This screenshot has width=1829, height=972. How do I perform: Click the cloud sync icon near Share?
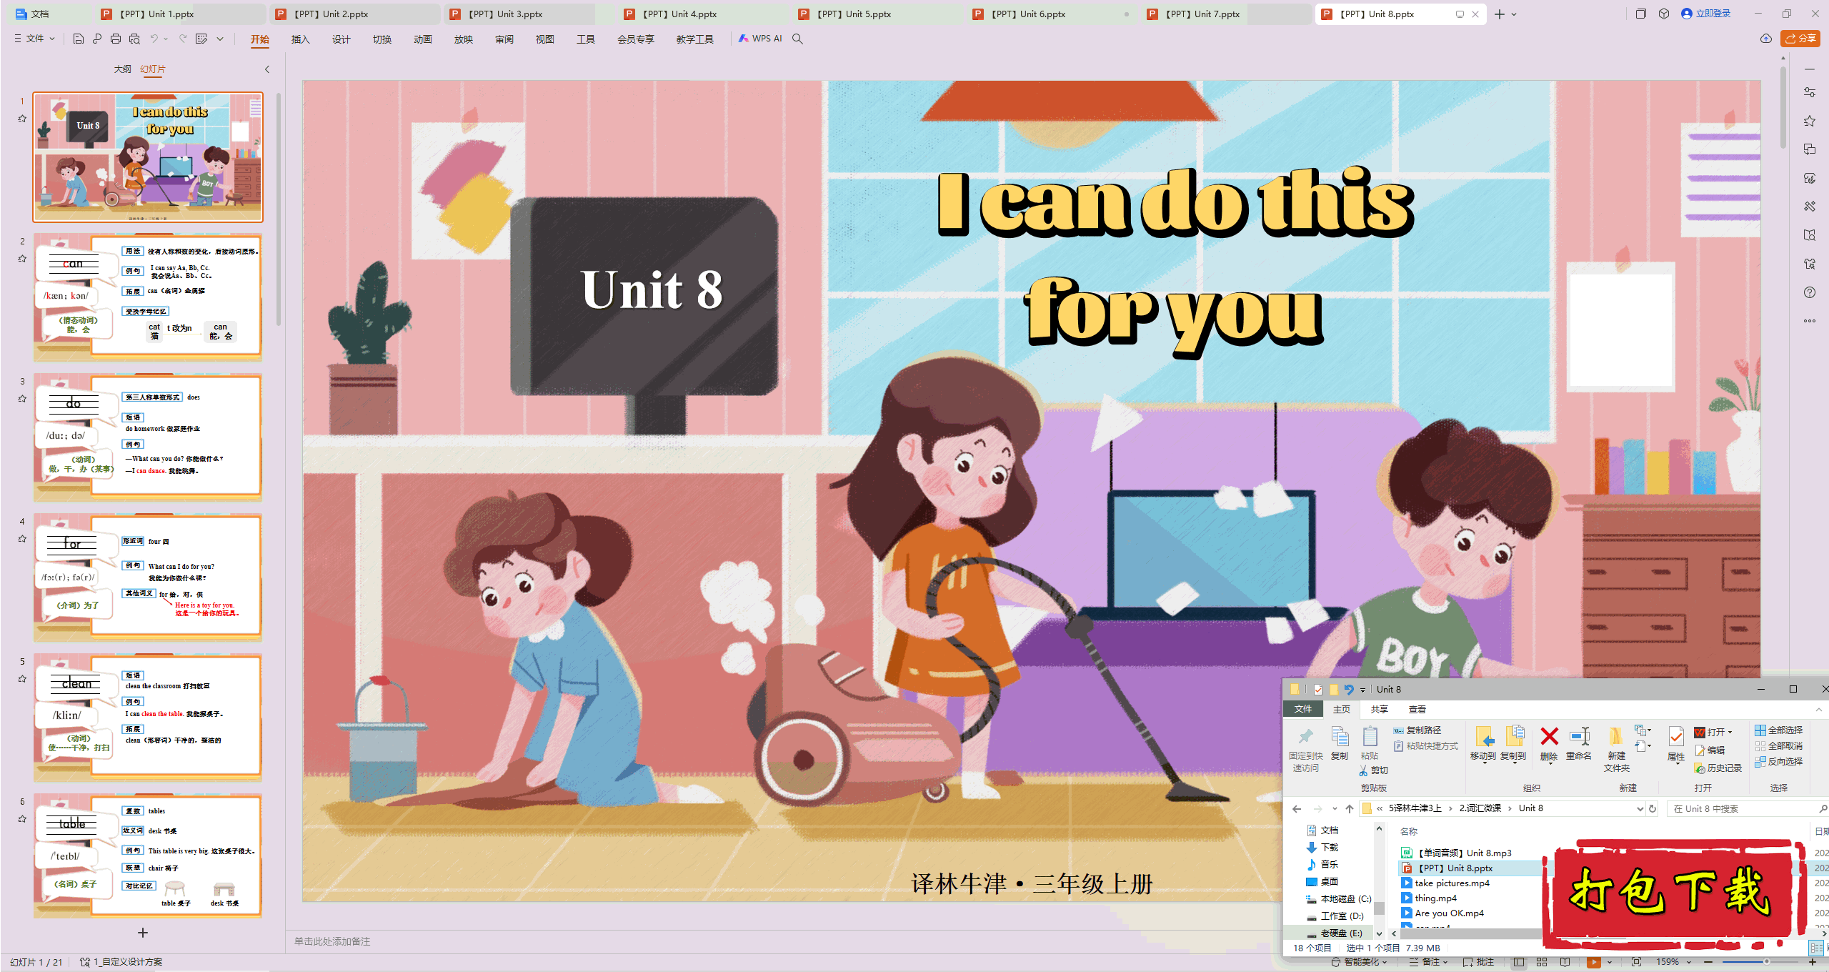[x=1766, y=39]
